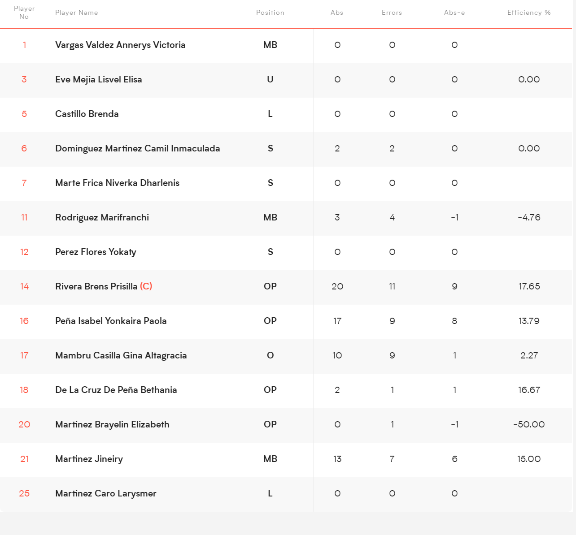Viewport: 576px width, 535px height.
Task: Click Abs-e value 8 for Peña Isabel
Action: click(x=454, y=321)
